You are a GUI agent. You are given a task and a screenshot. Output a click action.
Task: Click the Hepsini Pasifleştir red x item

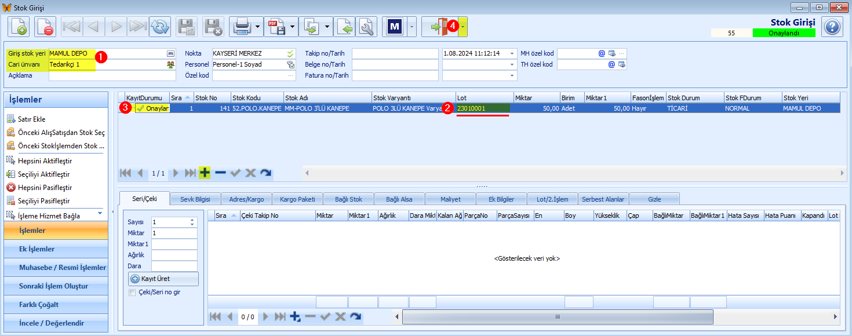(39, 188)
